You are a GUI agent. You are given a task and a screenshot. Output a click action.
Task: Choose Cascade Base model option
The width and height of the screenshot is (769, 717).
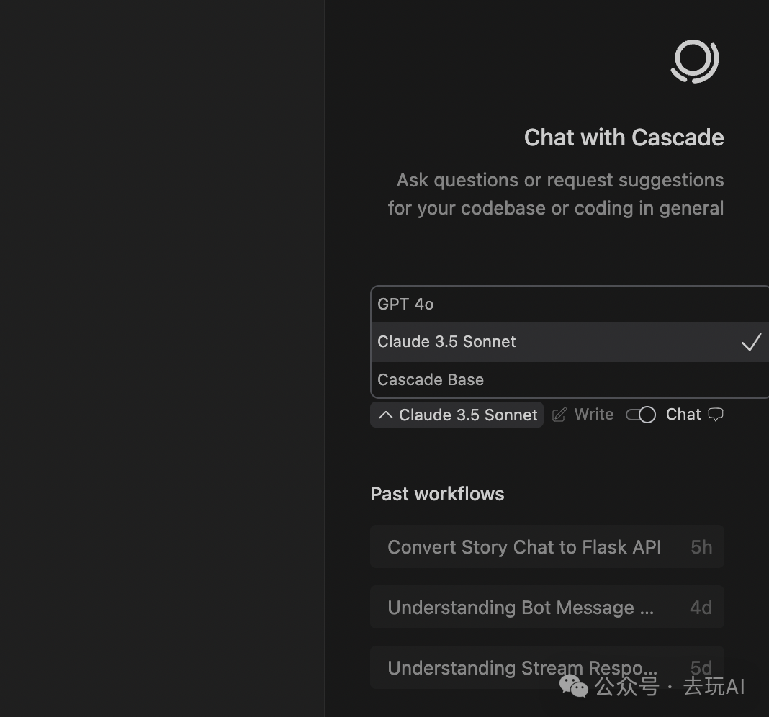(431, 379)
